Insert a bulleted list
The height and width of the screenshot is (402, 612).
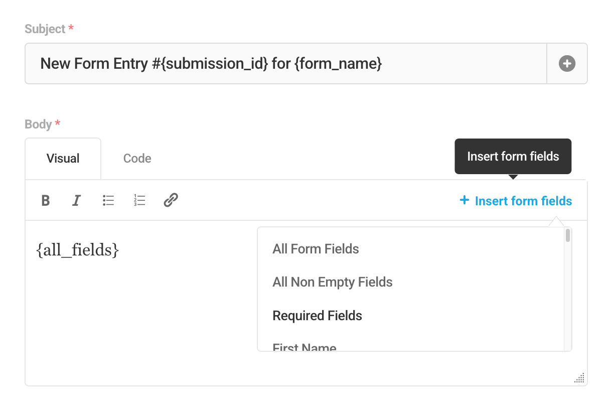(x=108, y=200)
